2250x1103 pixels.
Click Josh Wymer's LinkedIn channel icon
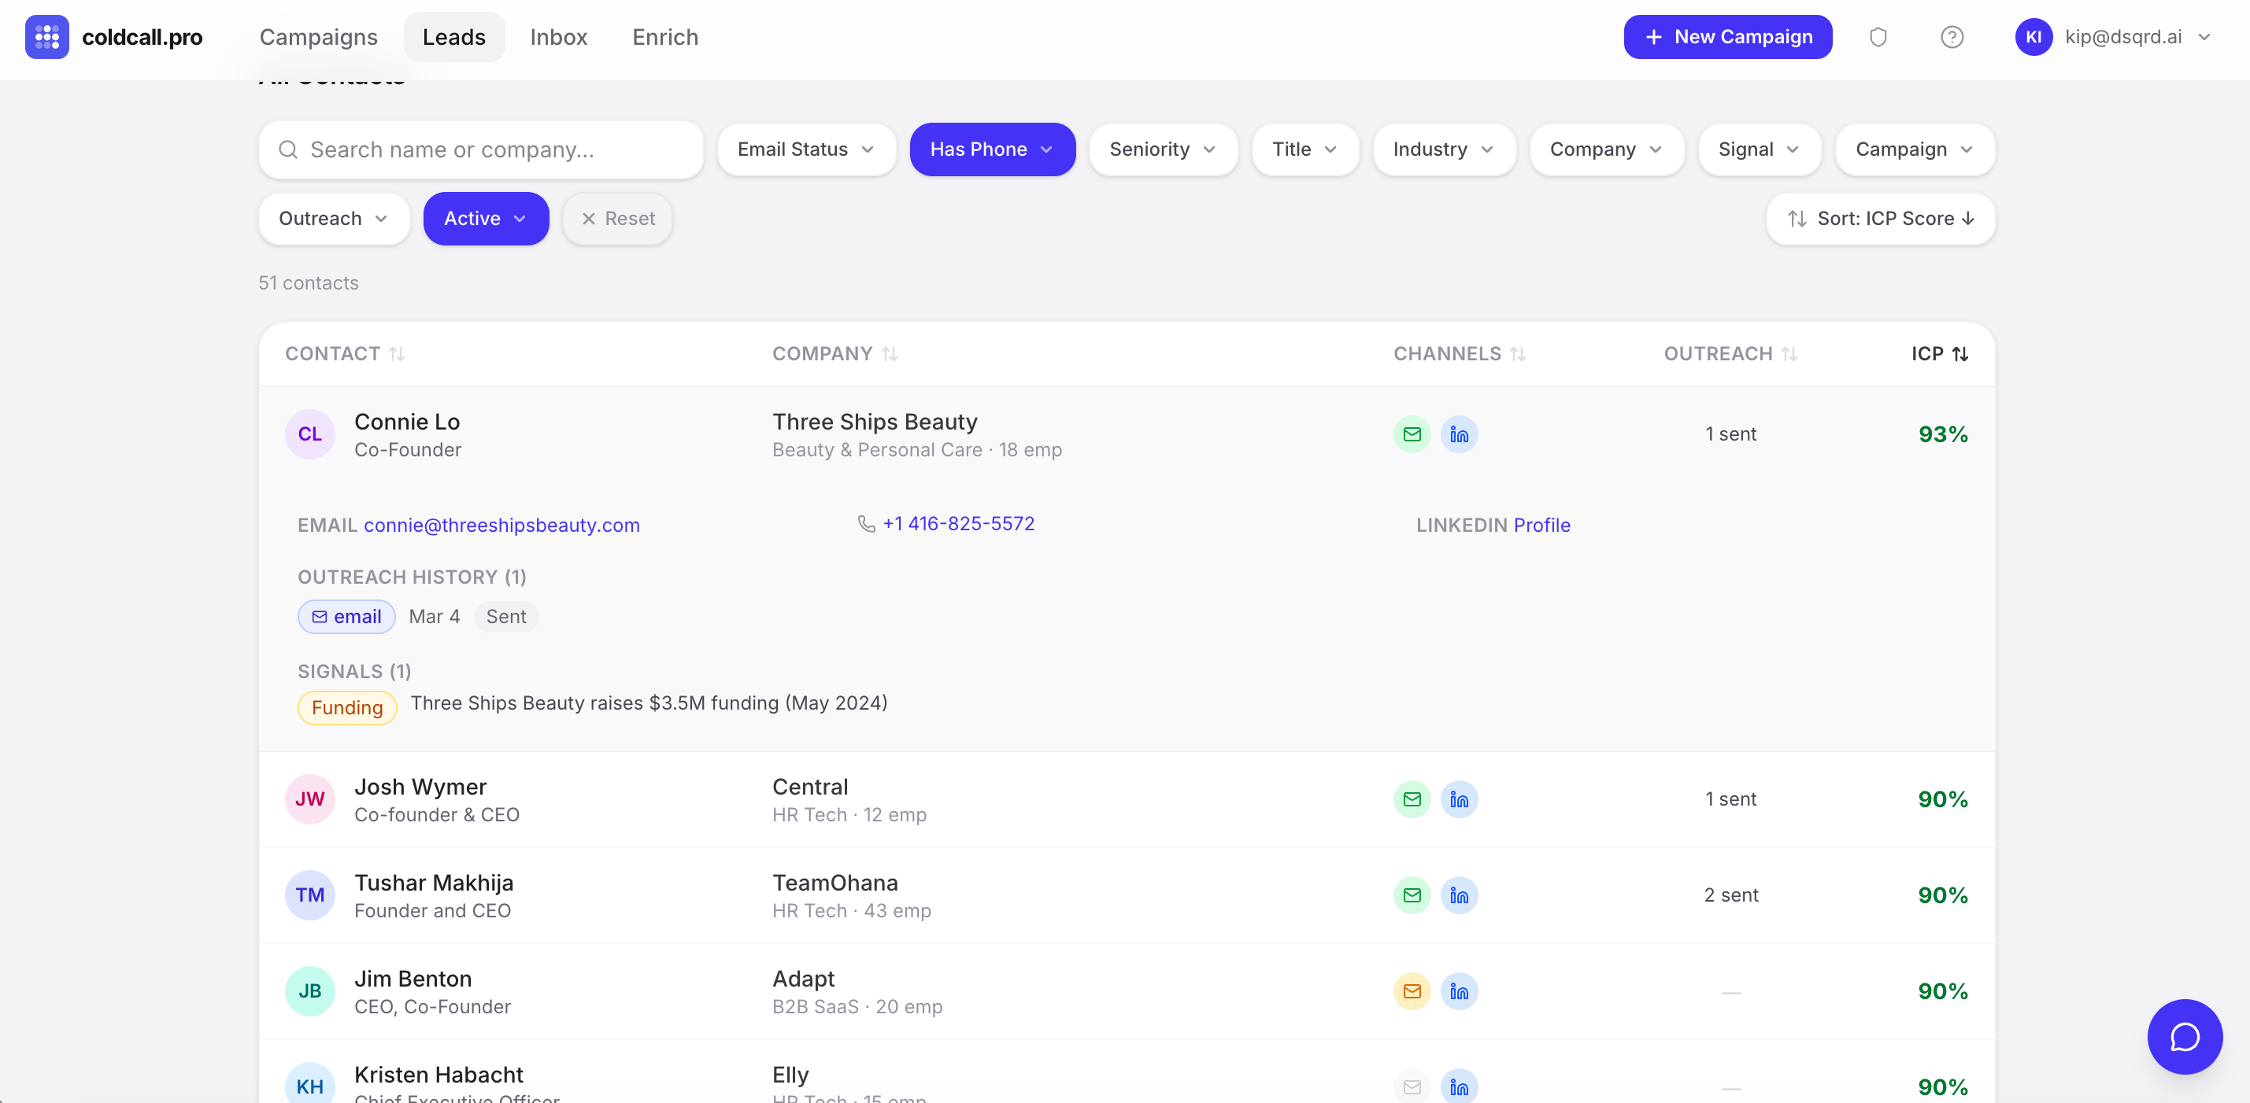point(1459,799)
